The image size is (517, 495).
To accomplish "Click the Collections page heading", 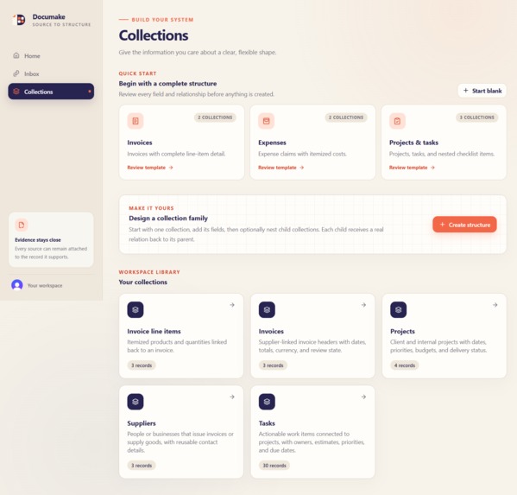I will tap(154, 35).
